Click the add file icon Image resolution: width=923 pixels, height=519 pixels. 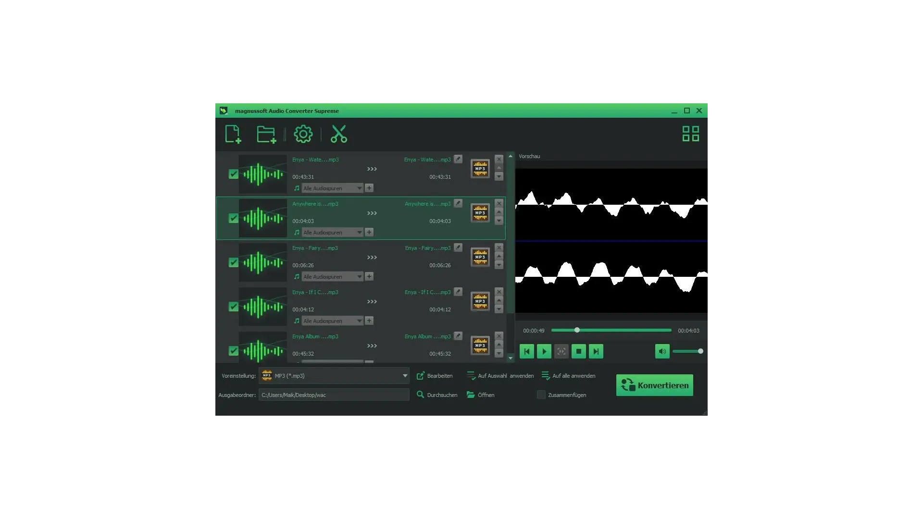point(233,134)
